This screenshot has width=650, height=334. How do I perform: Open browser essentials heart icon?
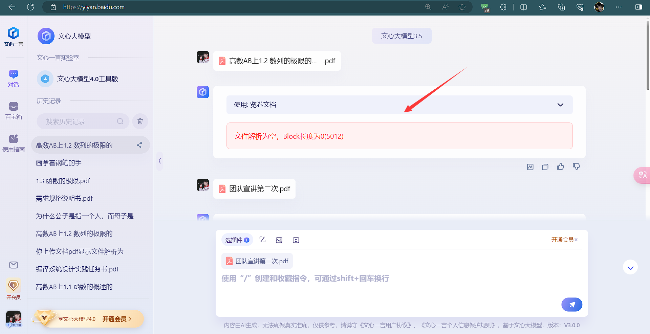click(580, 7)
